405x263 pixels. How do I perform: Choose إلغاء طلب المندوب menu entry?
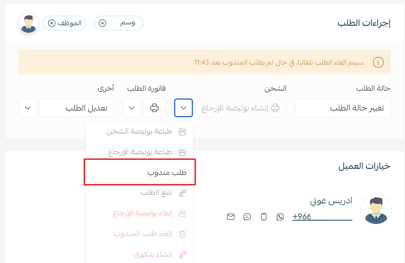point(143,234)
